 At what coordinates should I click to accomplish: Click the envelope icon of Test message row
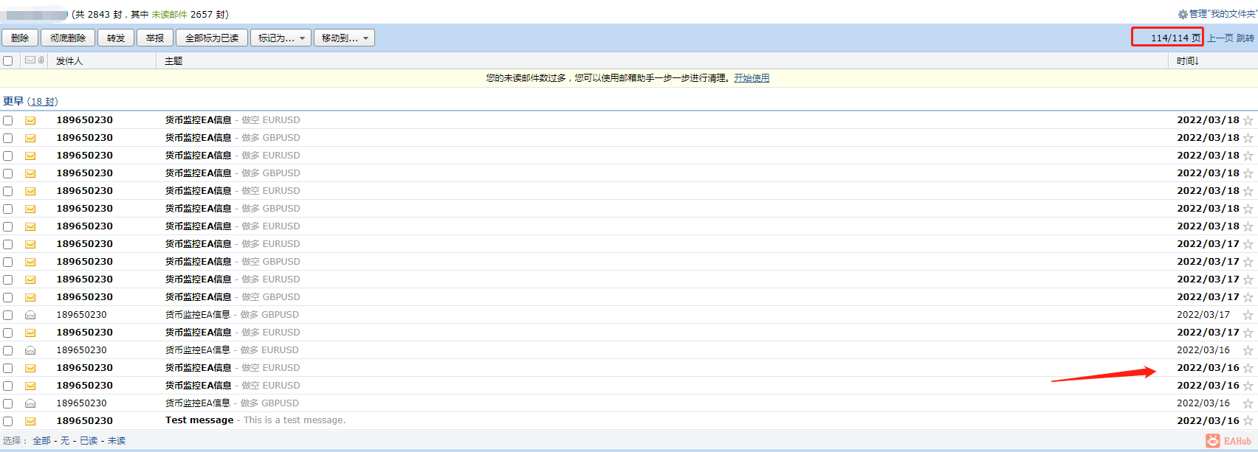(x=30, y=421)
